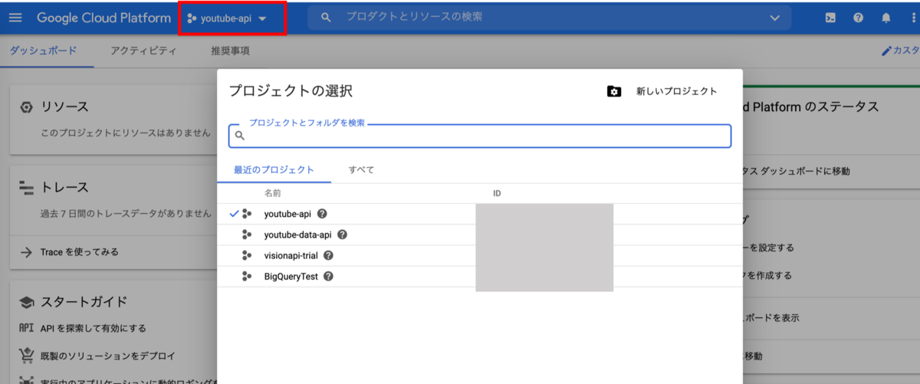Click the project icon beside BigQueryTest row
Image resolution: width=920 pixels, height=384 pixels.
click(x=247, y=276)
